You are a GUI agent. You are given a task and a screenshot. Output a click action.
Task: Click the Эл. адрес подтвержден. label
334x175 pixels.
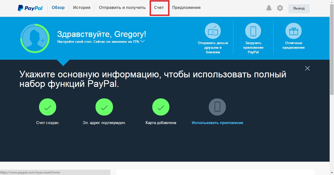click(104, 123)
